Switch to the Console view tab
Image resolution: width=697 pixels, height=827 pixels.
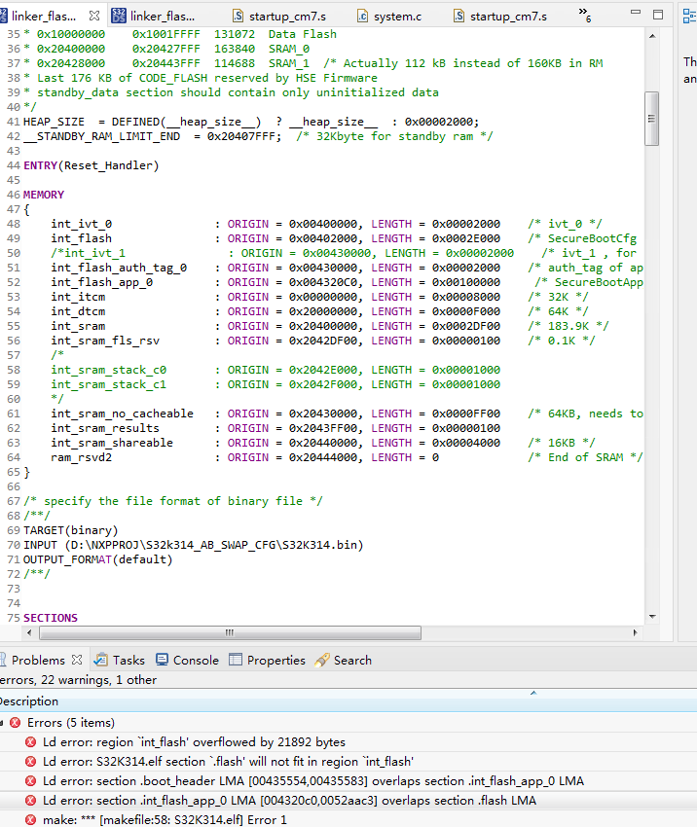click(187, 660)
